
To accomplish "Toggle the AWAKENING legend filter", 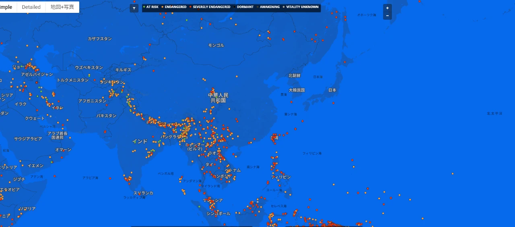I will 269,7.
